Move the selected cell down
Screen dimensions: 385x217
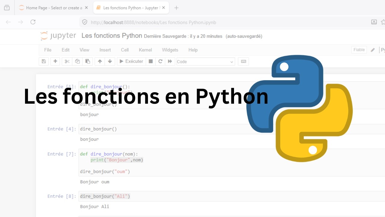tap(110, 61)
